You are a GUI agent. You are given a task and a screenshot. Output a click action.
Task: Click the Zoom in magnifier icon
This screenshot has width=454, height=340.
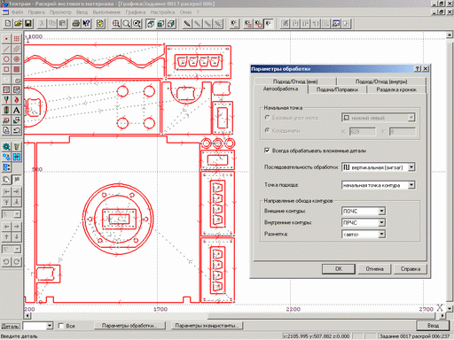point(116,24)
